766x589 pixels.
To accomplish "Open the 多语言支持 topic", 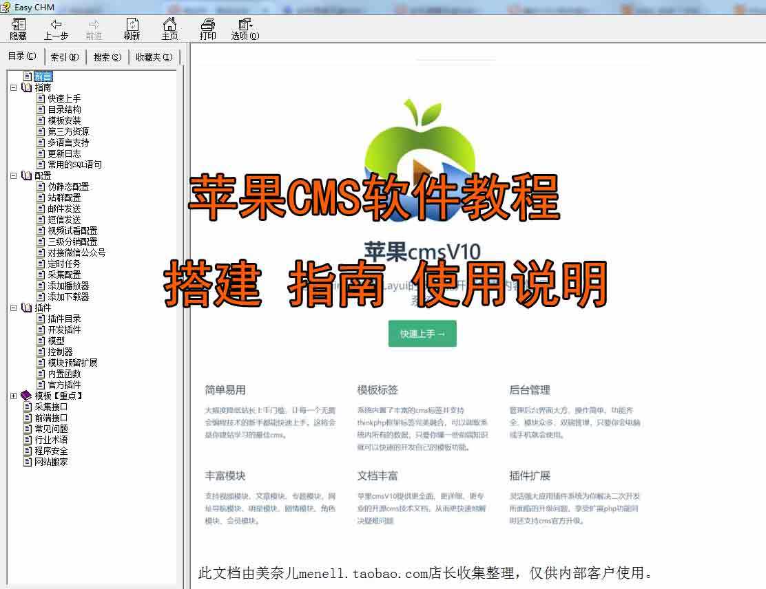I will 68,142.
